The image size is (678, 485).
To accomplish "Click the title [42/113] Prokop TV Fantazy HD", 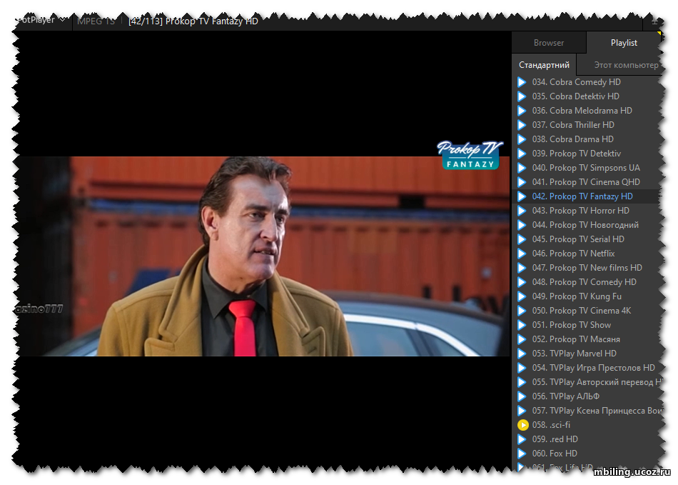I will (193, 21).
